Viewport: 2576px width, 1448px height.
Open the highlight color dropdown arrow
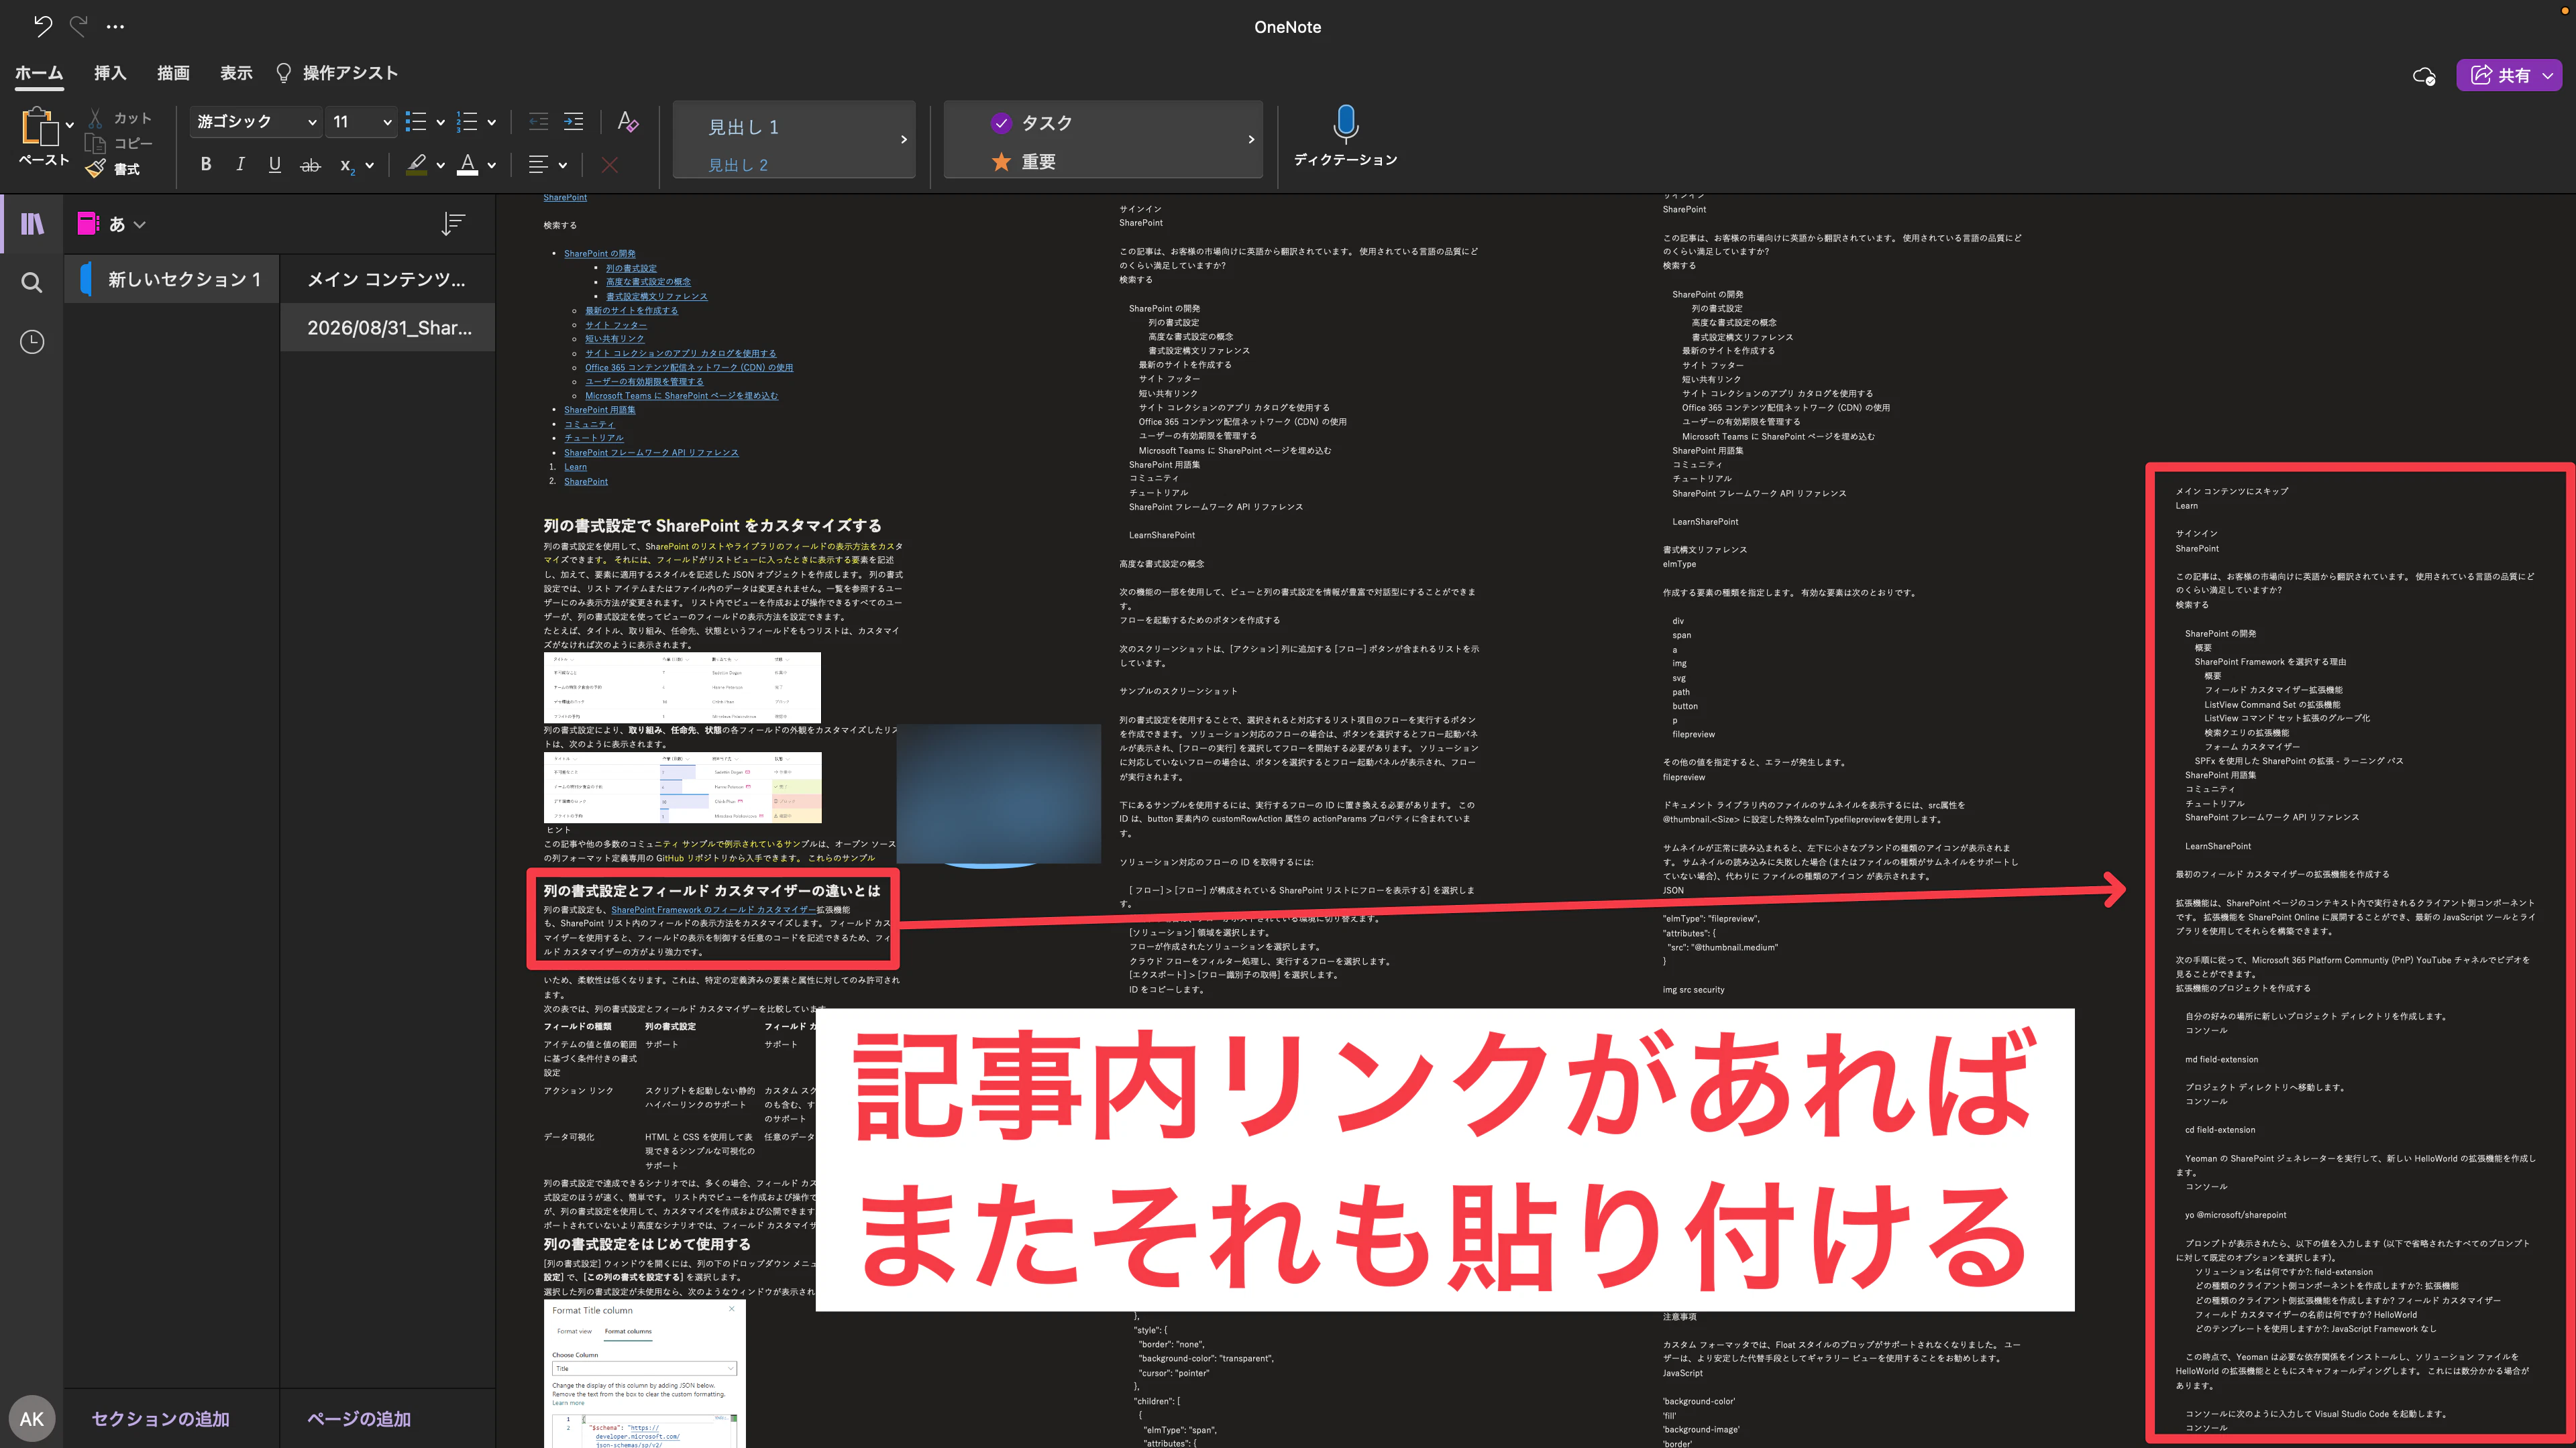440,166
